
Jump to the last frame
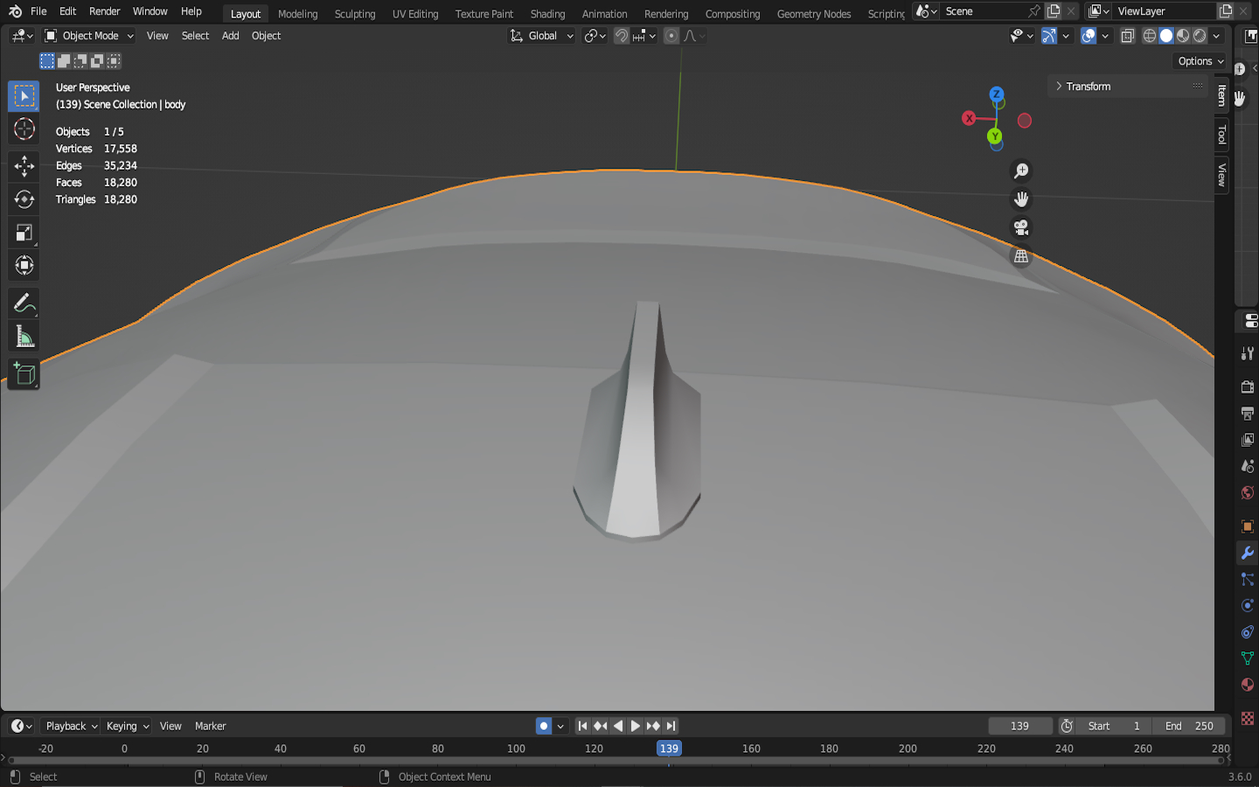[671, 726]
